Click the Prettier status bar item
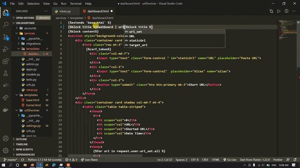Viewport: 300px width, 168px height. point(277,160)
